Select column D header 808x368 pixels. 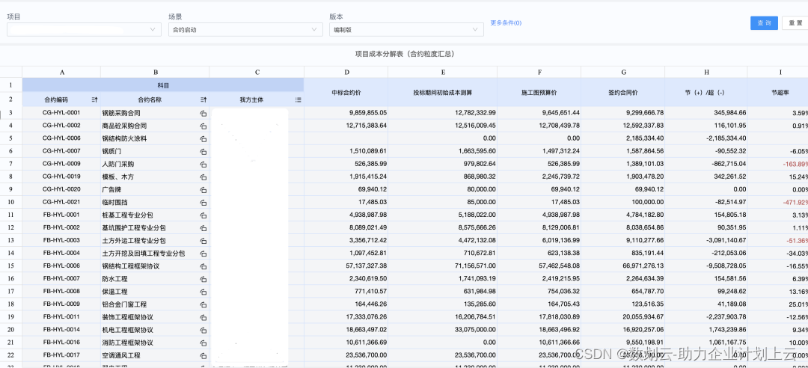tap(346, 73)
